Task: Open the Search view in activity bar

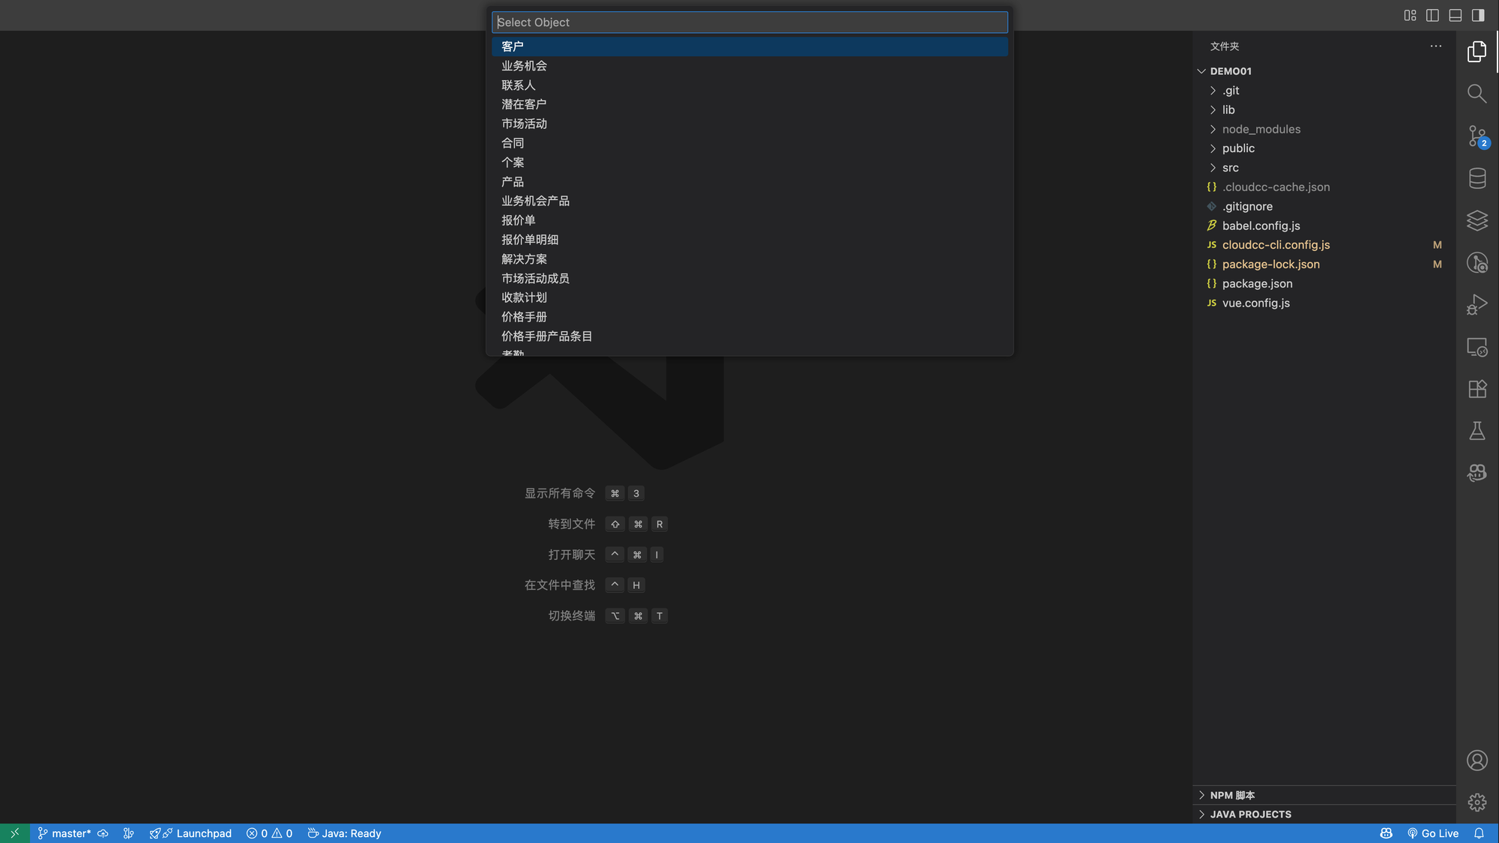Action: [1477, 94]
